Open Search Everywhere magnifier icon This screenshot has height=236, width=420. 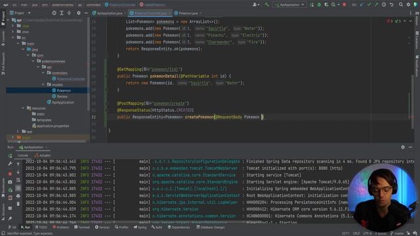pos(401,5)
